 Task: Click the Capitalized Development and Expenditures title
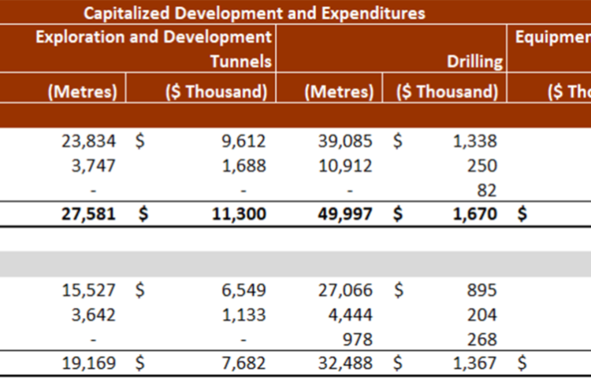(254, 13)
